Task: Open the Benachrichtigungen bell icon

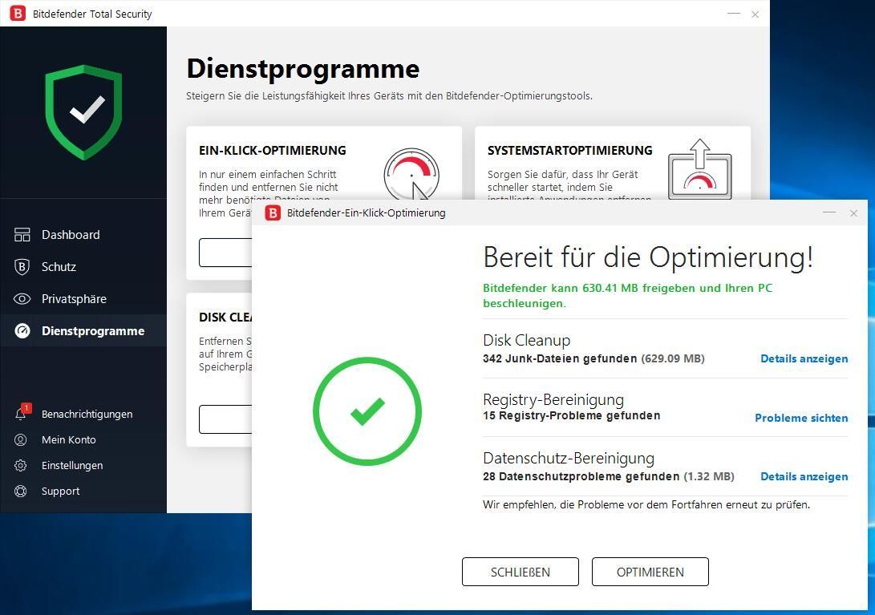Action: pos(22,414)
